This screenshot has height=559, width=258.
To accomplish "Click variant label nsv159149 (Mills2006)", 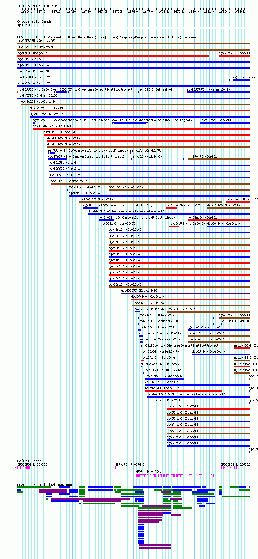I will coord(159,358).
